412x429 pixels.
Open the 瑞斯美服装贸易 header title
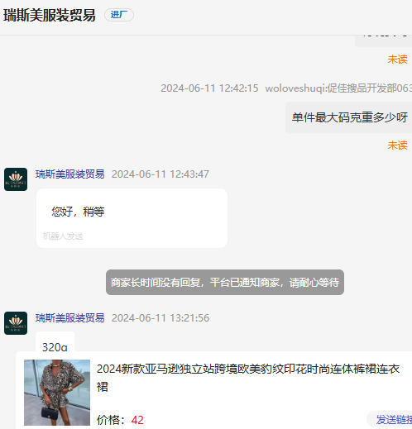(x=50, y=15)
